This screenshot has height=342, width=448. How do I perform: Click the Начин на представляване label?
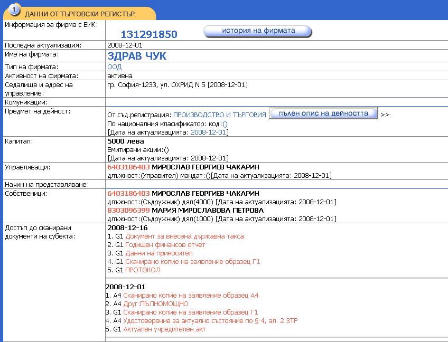pos(47,185)
